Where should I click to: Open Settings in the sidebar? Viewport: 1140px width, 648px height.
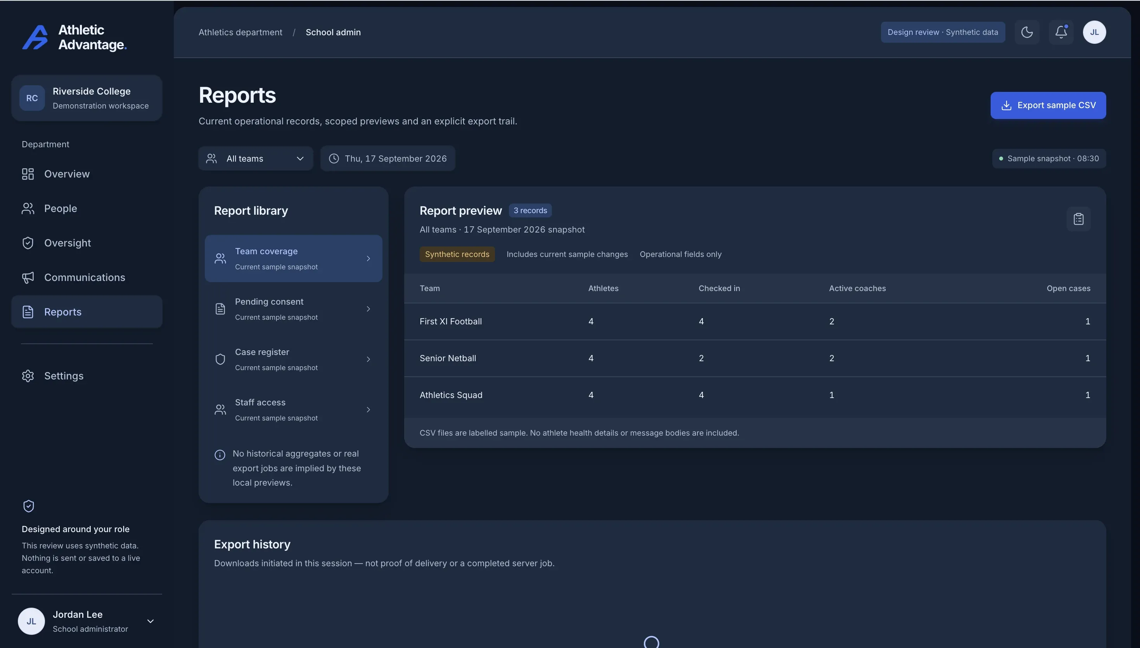tap(87, 376)
